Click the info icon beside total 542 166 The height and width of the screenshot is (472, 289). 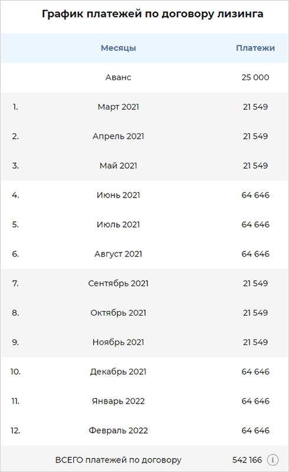(x=272, y=460)
